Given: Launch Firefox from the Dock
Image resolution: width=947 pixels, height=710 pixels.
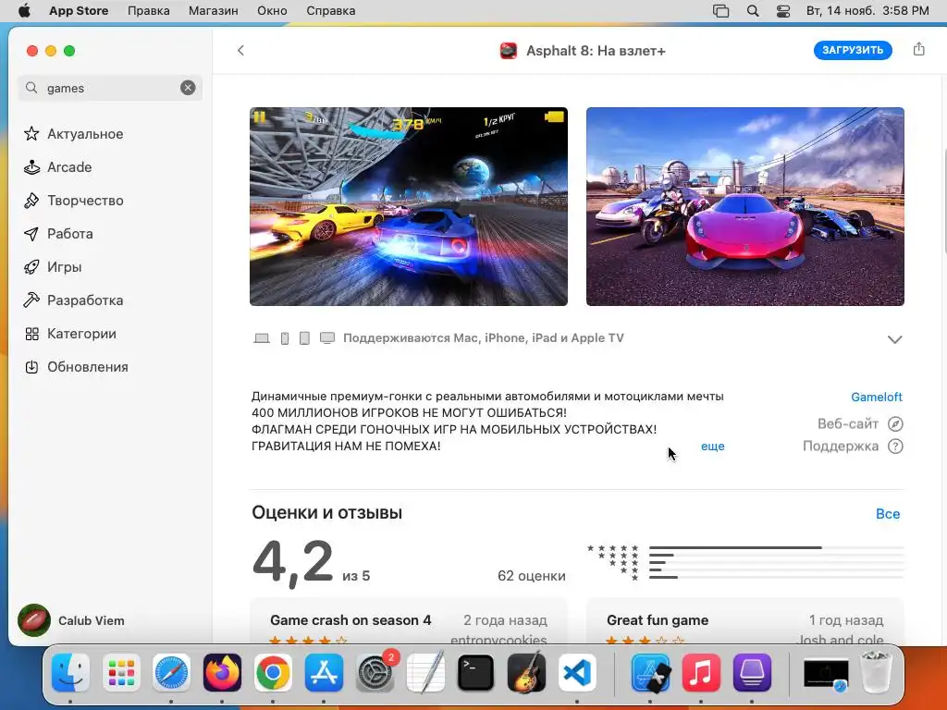Looking at the screenshot, I should pos(222,673).
